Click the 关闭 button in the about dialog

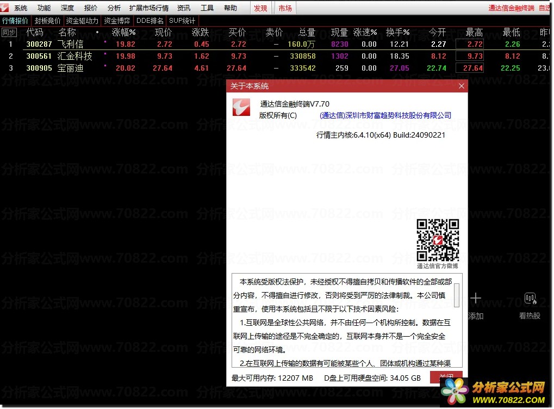point(446,377)
